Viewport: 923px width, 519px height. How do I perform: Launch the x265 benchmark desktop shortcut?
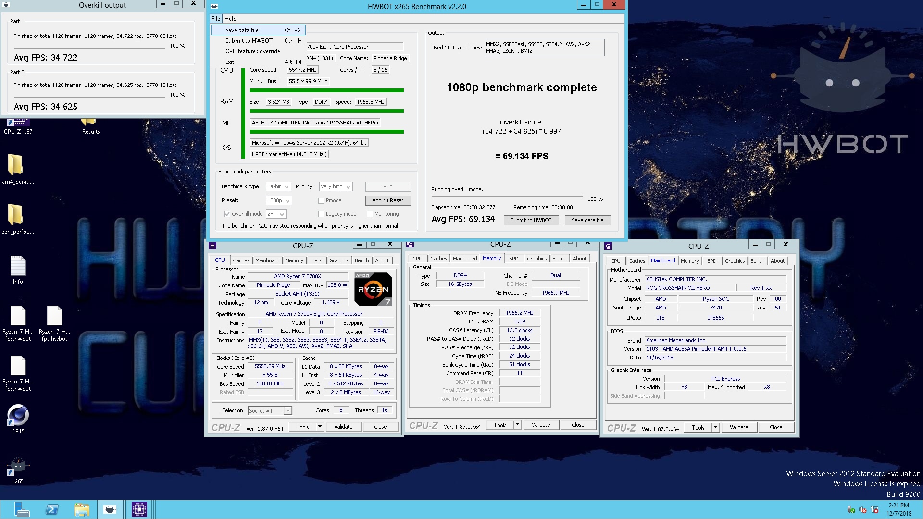(18, 470)
